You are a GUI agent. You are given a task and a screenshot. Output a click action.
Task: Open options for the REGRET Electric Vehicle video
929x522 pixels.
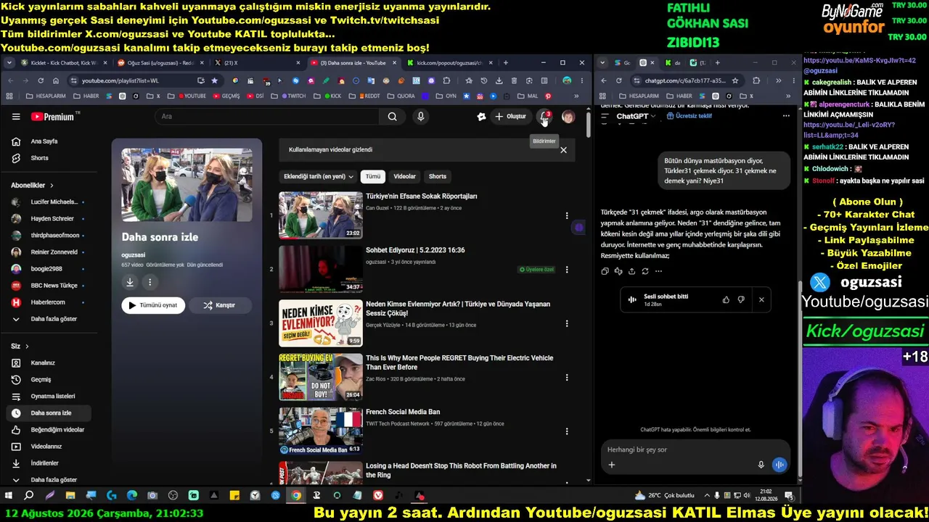567,377
